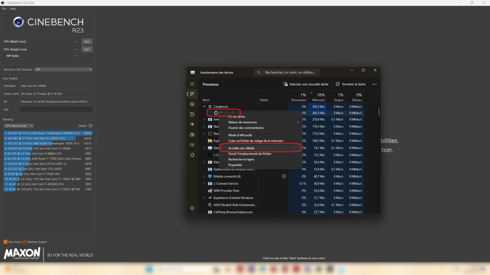Viewport: 490px width, 275px height.
Task: Click the Task Manager vertical scrollbar thumb
Action: [379, 111]
